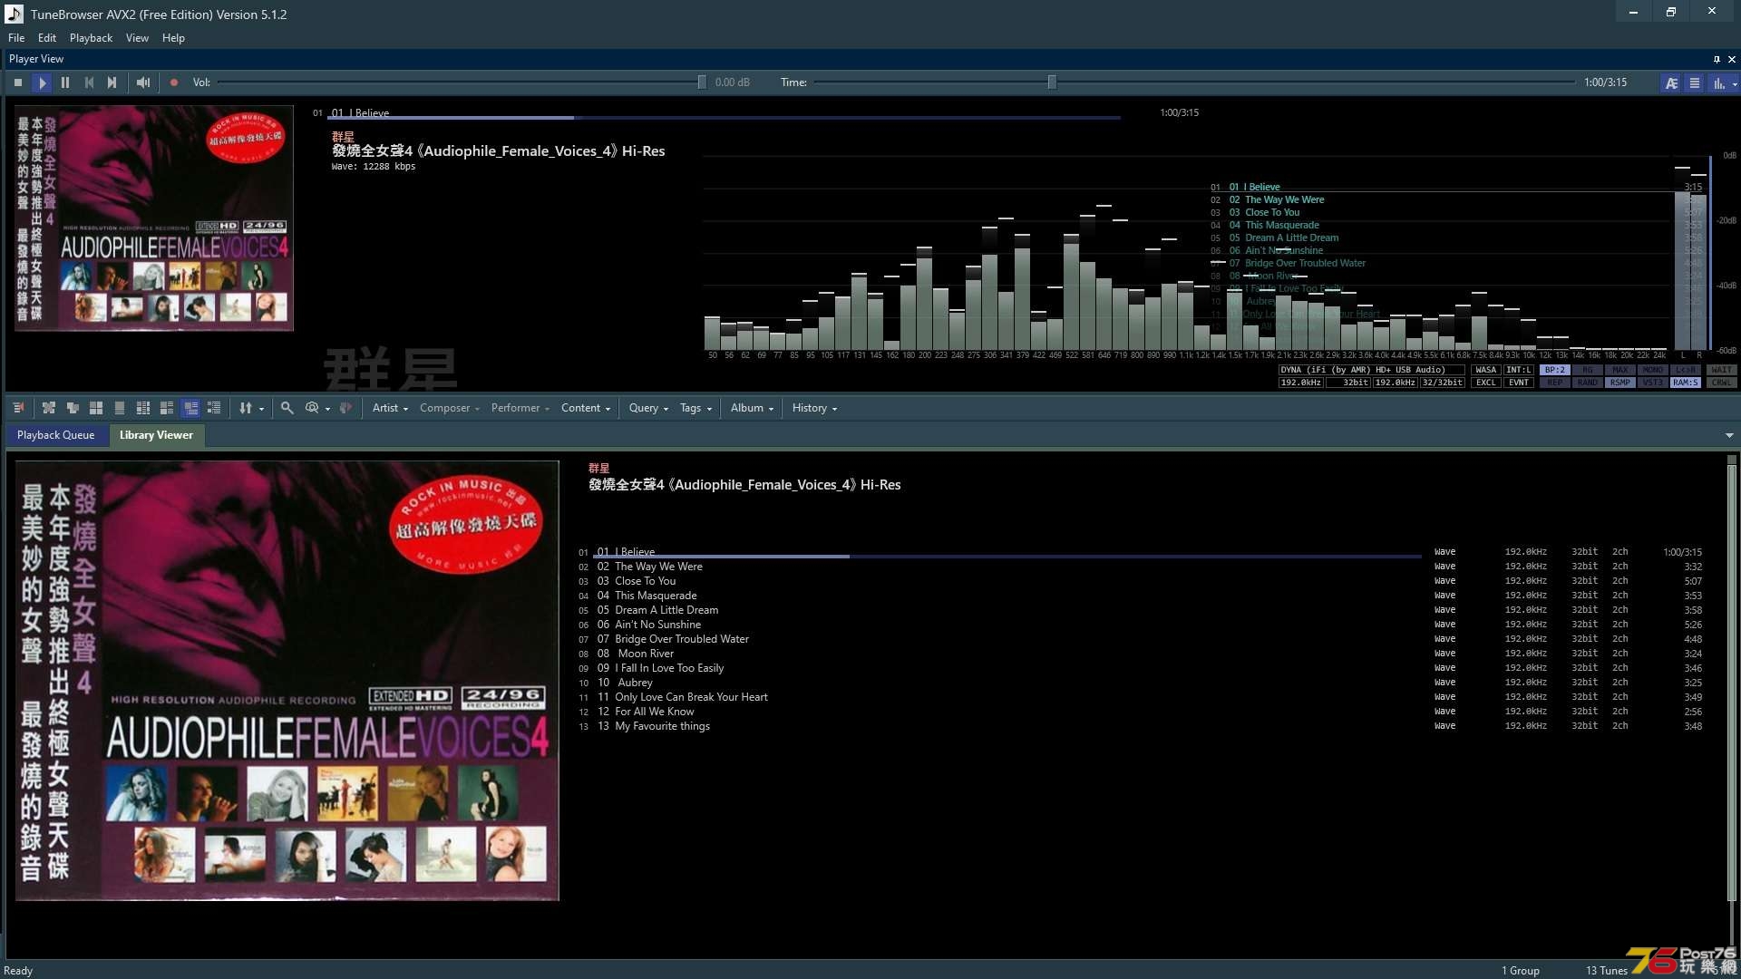Open the dropdown arrow beside spectrum icon
The image size is (1741, 979).
[1735, 84]
